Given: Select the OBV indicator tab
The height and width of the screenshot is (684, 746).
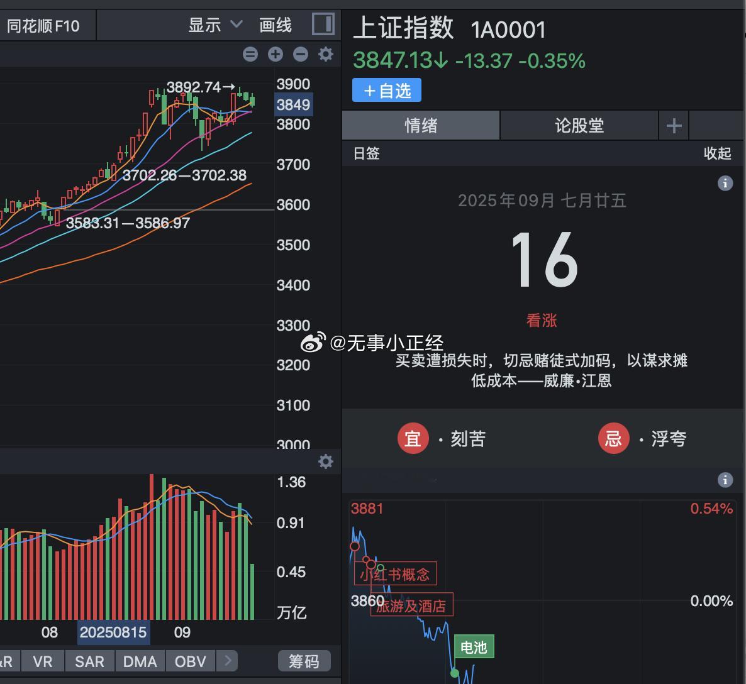Looking at the screenshot, I should click(191, 661).
